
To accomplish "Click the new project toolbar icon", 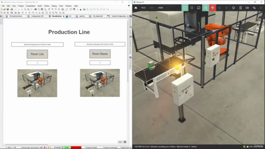I will tap(2, 9).
